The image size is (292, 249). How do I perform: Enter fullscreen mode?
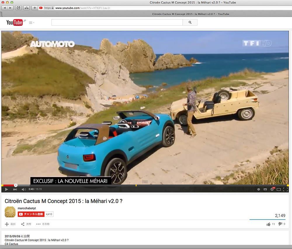285,189
